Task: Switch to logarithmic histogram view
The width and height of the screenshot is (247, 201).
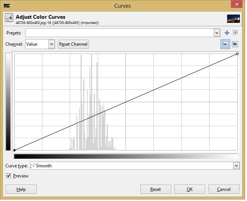Action: point(235,44)
